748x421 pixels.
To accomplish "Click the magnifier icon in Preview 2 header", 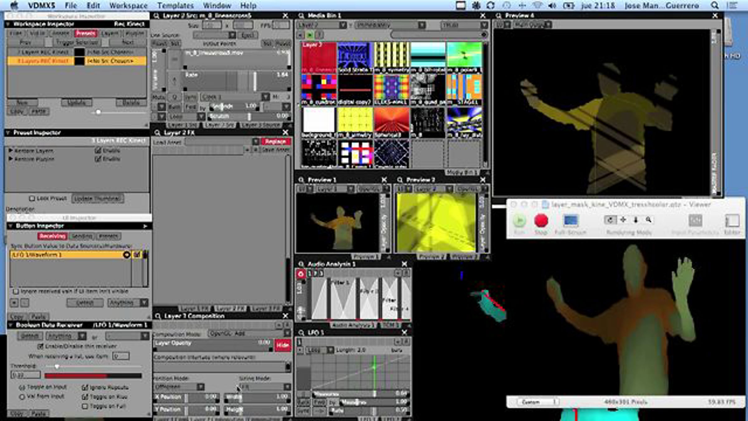I will (400, 180).
